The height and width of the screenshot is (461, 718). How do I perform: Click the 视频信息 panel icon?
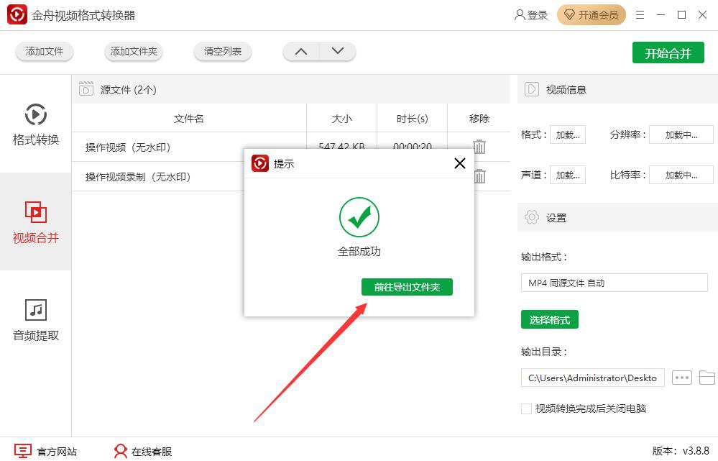531,89
